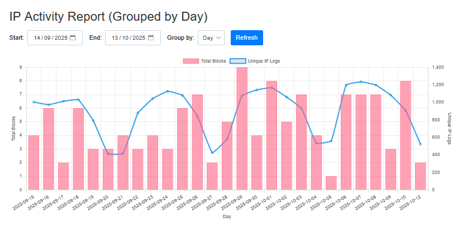Image resolution: width=462 pixels, height=226 pixels.
Task: Click the 2025-10-01 bar
Action: point(272,135)
